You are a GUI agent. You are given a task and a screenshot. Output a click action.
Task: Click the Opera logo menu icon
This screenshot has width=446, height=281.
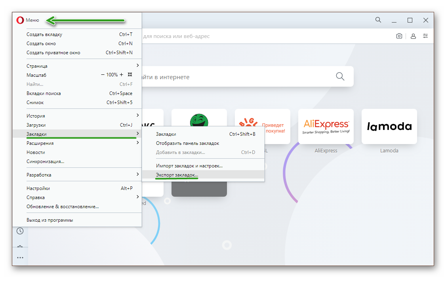click(x=19, y=20)
